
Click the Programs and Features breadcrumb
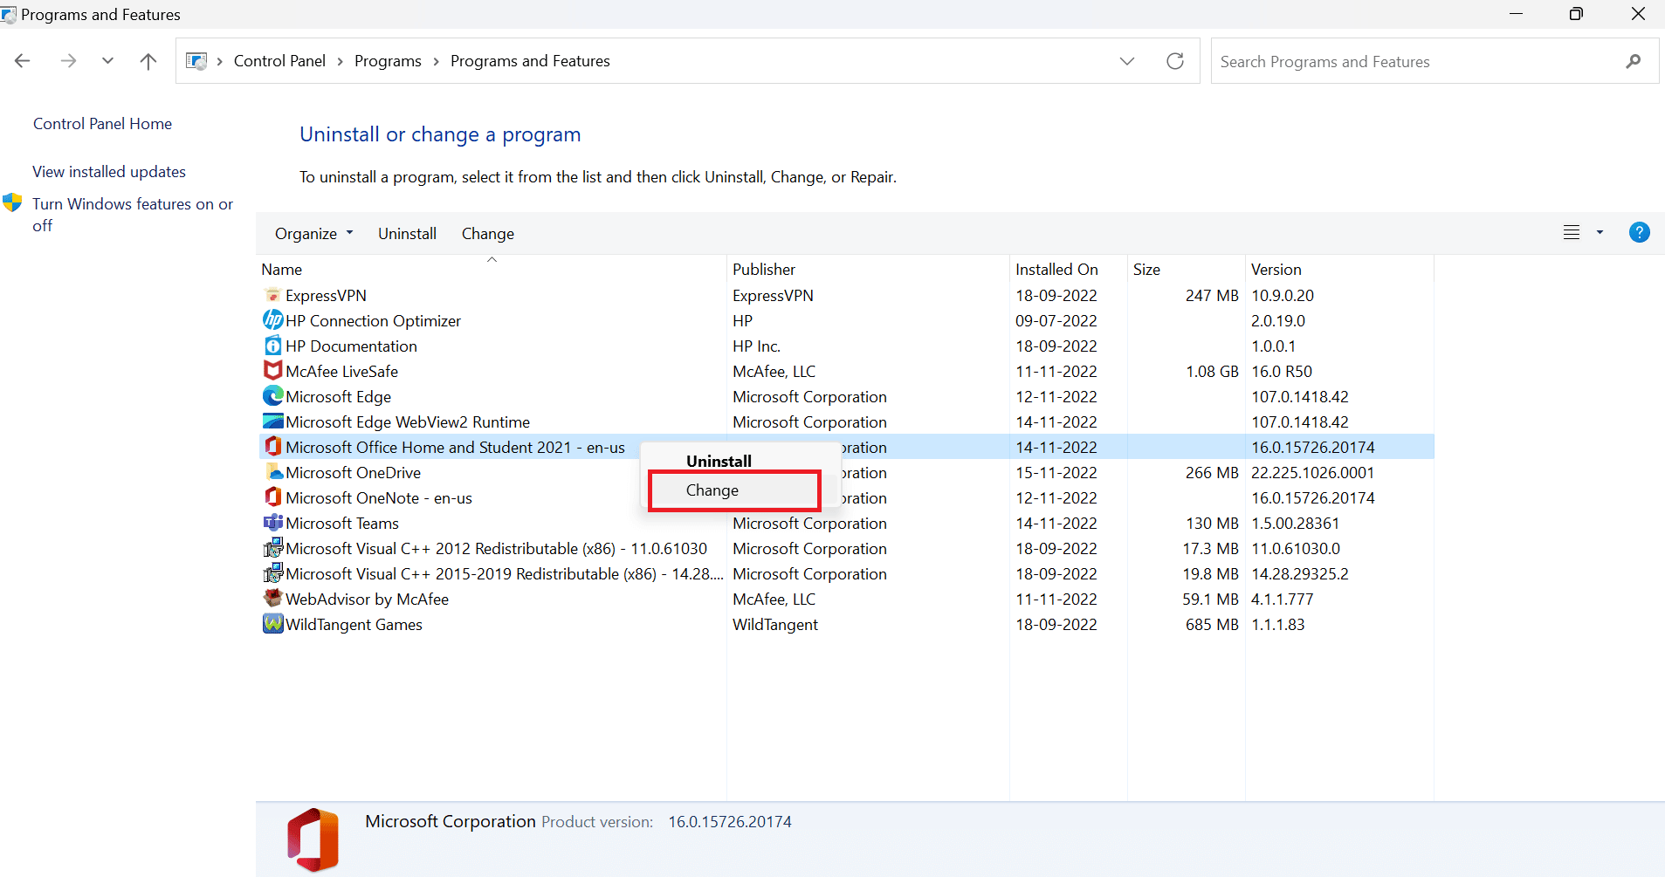tap(530, 61)
